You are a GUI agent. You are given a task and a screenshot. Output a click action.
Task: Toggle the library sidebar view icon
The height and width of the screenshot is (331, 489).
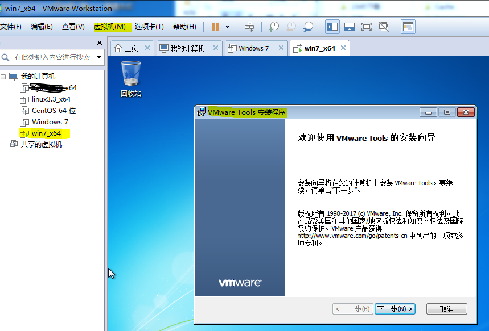click(332, 27)
